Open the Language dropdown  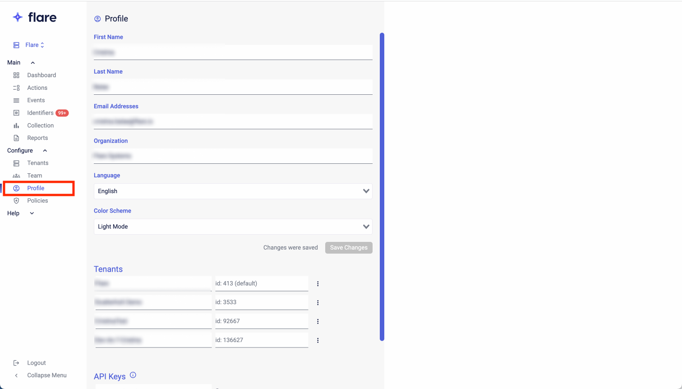pos(233,191)
